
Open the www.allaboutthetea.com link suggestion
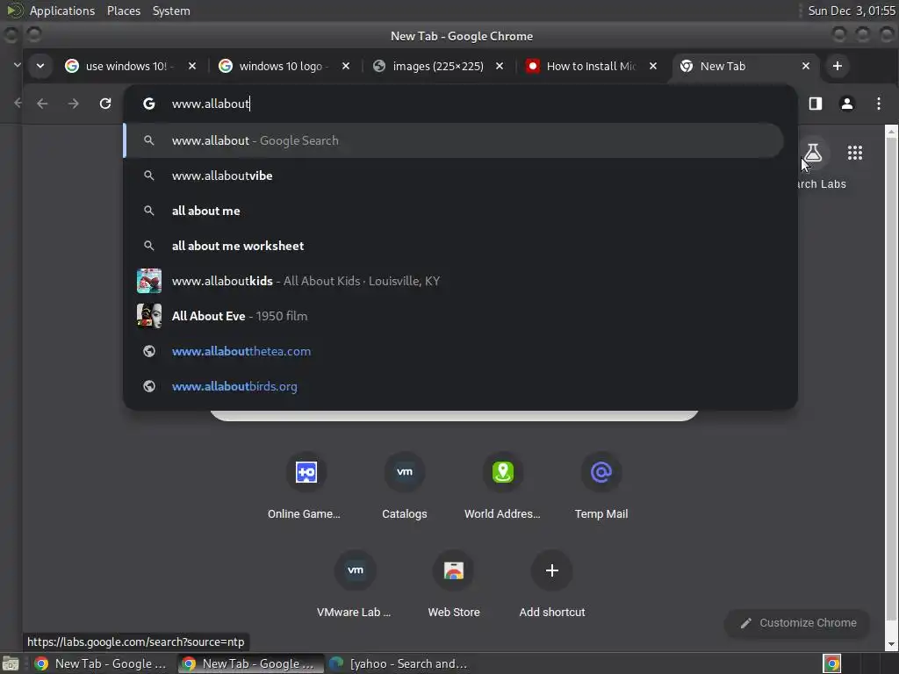pyautogui.click(x=454, y=351)
